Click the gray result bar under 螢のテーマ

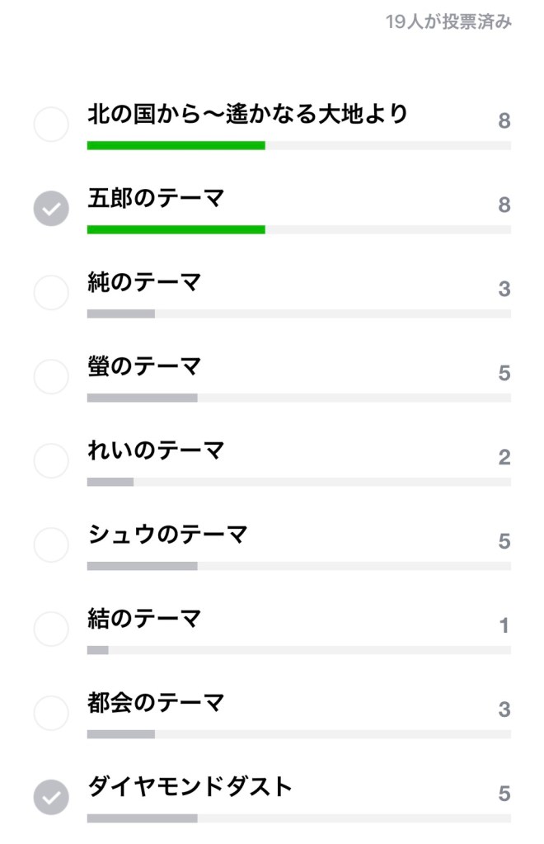pyautogui.click(x=143, y=398)
